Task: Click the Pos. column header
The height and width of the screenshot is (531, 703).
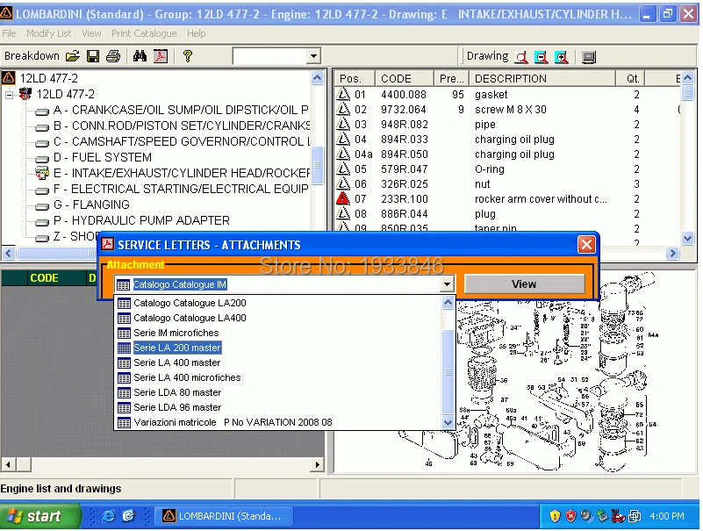Action: [x=355, y=78]
